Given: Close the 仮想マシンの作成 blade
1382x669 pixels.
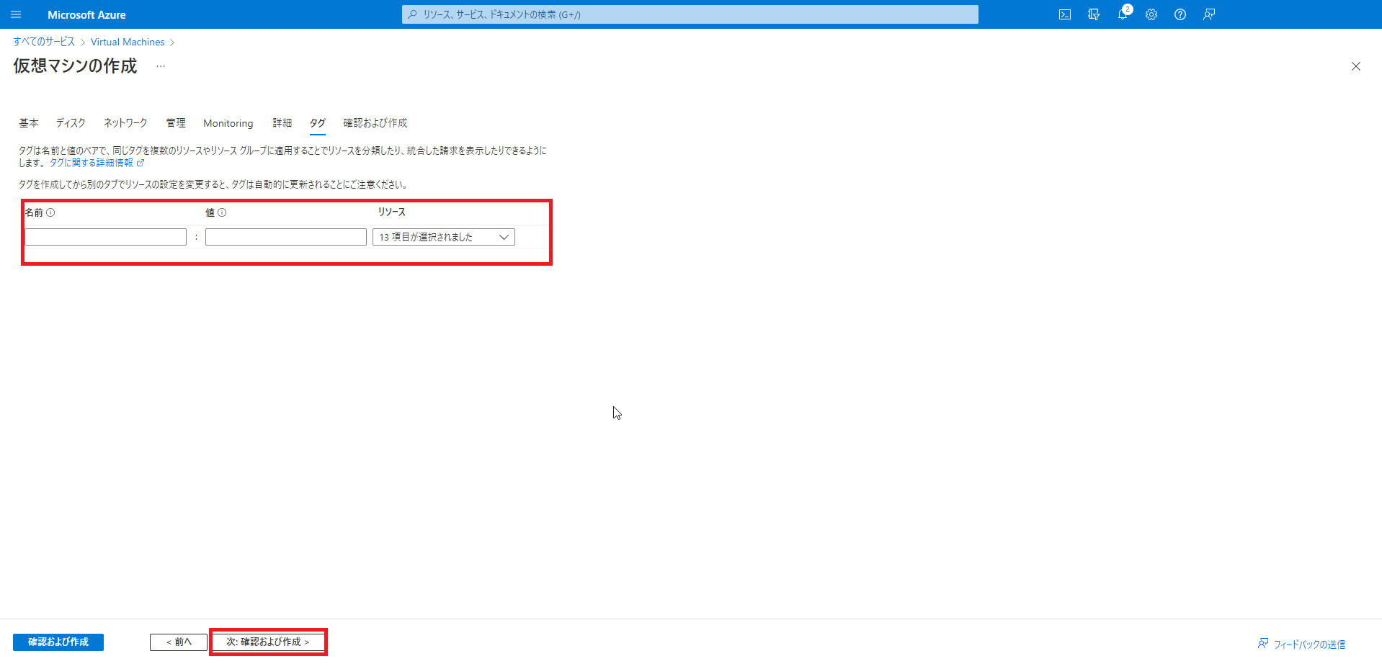Looking at the screenshot, I should point(1356,66).
